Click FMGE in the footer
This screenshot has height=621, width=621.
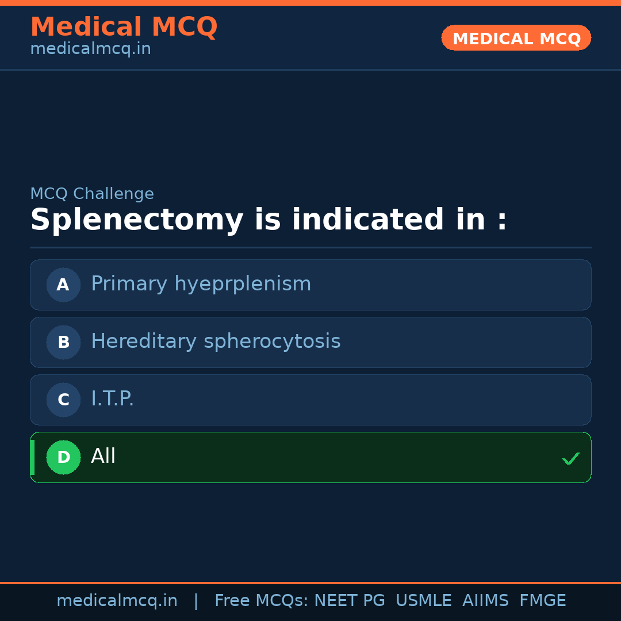point(542,601)
